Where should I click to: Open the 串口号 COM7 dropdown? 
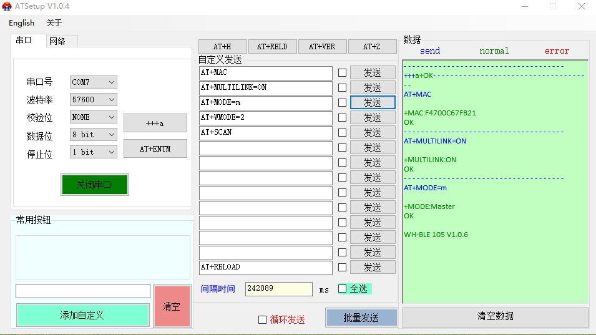(93, 82)
